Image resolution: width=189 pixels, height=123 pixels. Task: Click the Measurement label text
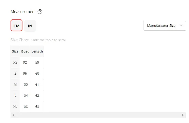point(23,12)
